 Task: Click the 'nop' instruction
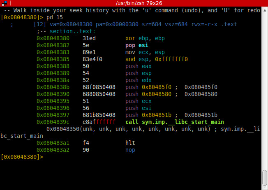tap(130, 150)
